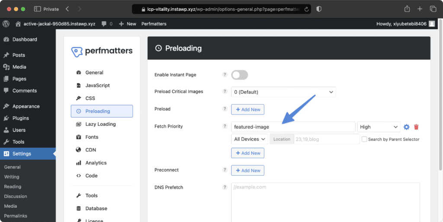The width and height of the screenshot is (443, 222).
Task: Click Add New button for Preconnect
Action: pos(247,170)
